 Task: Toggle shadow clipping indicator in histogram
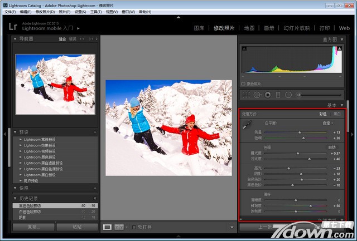(244, 48)
